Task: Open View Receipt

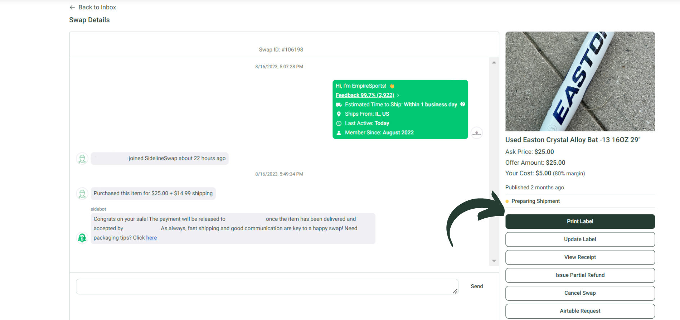Action: (x=580, y=257)
